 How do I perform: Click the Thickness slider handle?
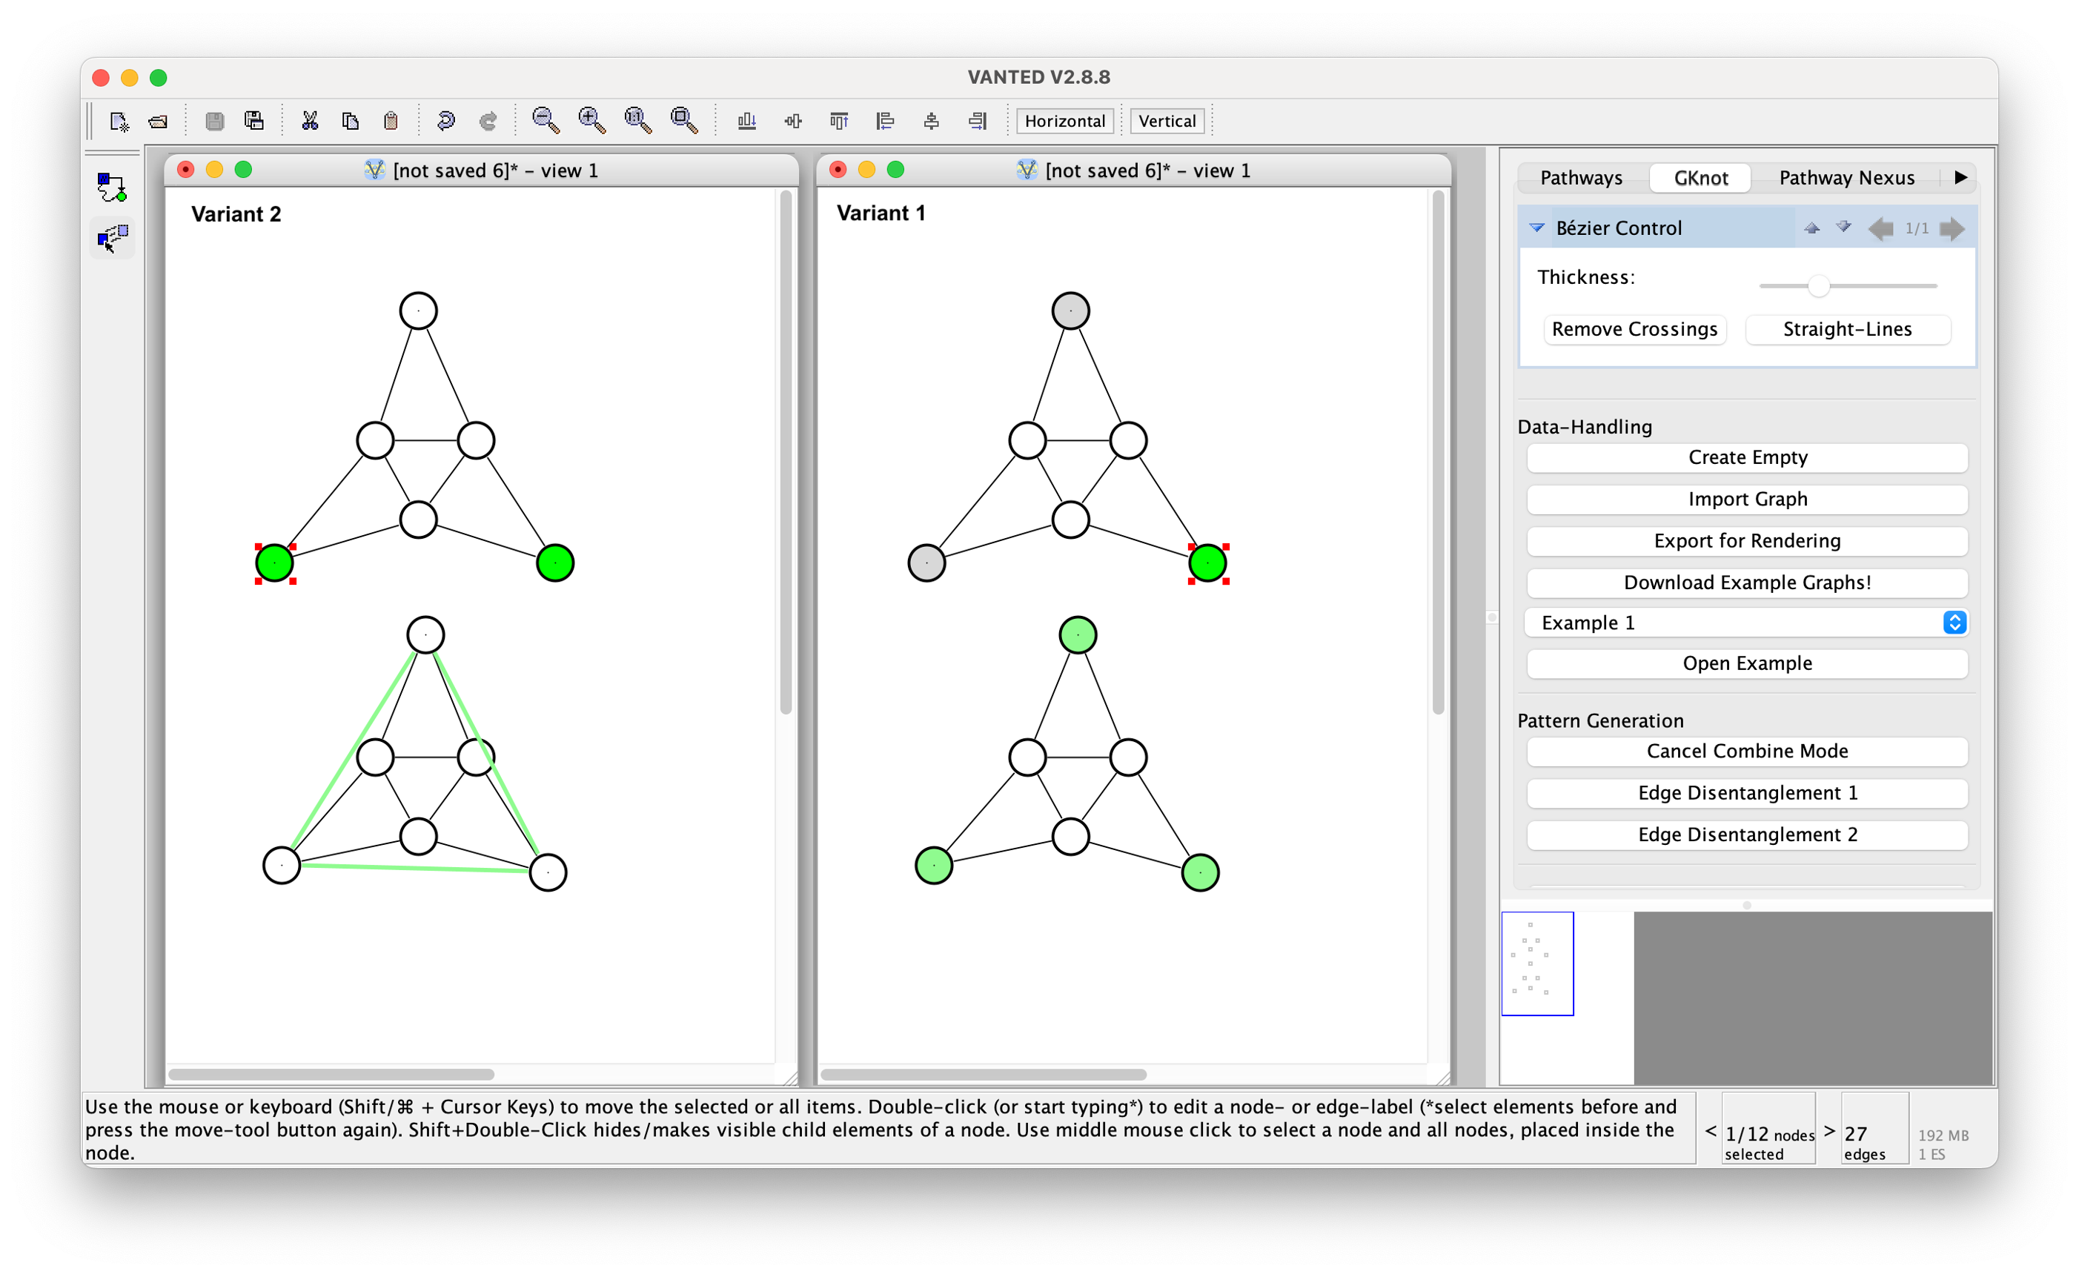(1818, 286)
